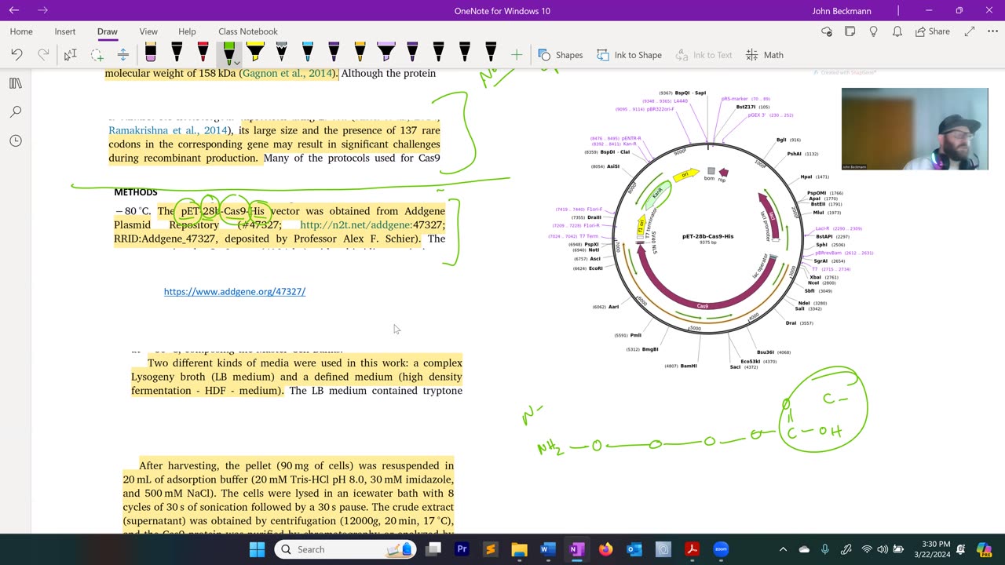
Task: Click the microphone tray icon
Action: (x=825, y=549)
